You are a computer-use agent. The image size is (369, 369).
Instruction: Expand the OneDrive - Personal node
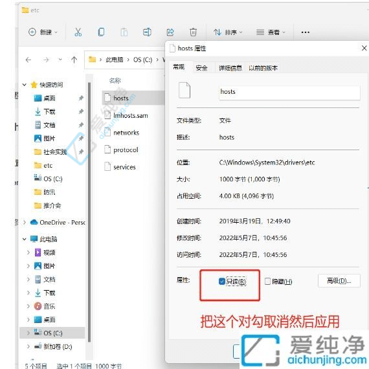[24, 222]
